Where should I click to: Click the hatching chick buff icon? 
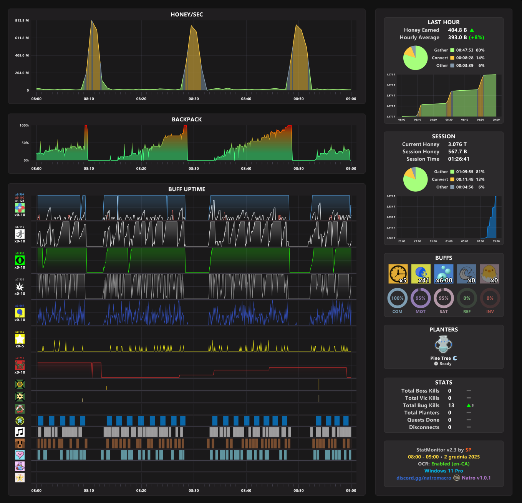[489, 274]
